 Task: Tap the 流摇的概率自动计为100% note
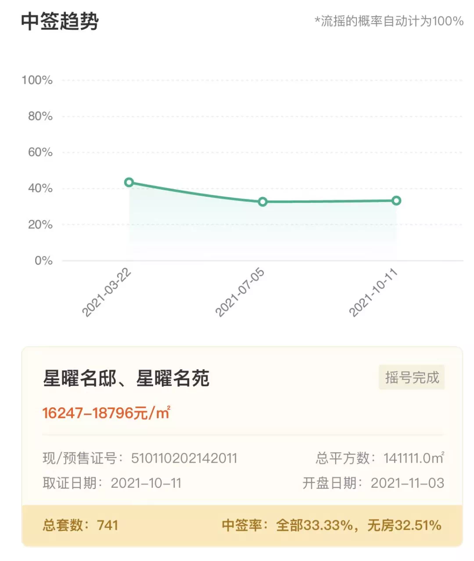(x=389, y=21)
